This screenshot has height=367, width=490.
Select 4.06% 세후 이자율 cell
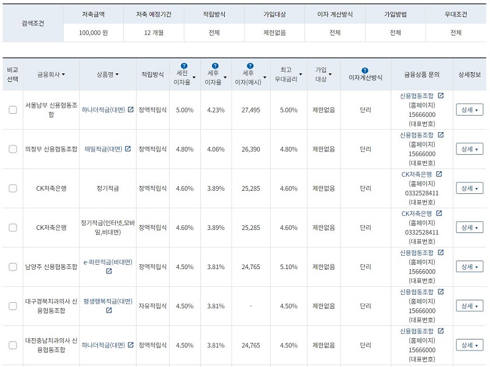pyautogui.click(x=216, y=149)
